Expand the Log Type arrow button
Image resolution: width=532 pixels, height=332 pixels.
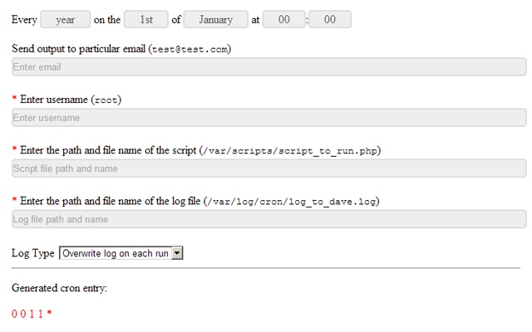tap(176, 253)
